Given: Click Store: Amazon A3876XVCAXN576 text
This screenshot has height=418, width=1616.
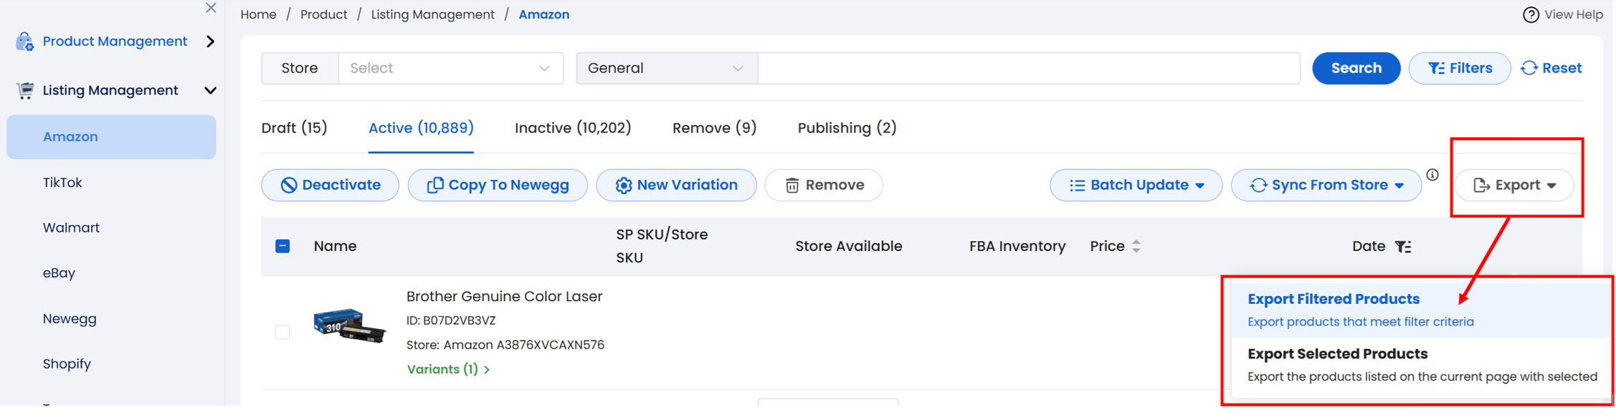Looking at the screenshot, I should [x=505, y=346].
